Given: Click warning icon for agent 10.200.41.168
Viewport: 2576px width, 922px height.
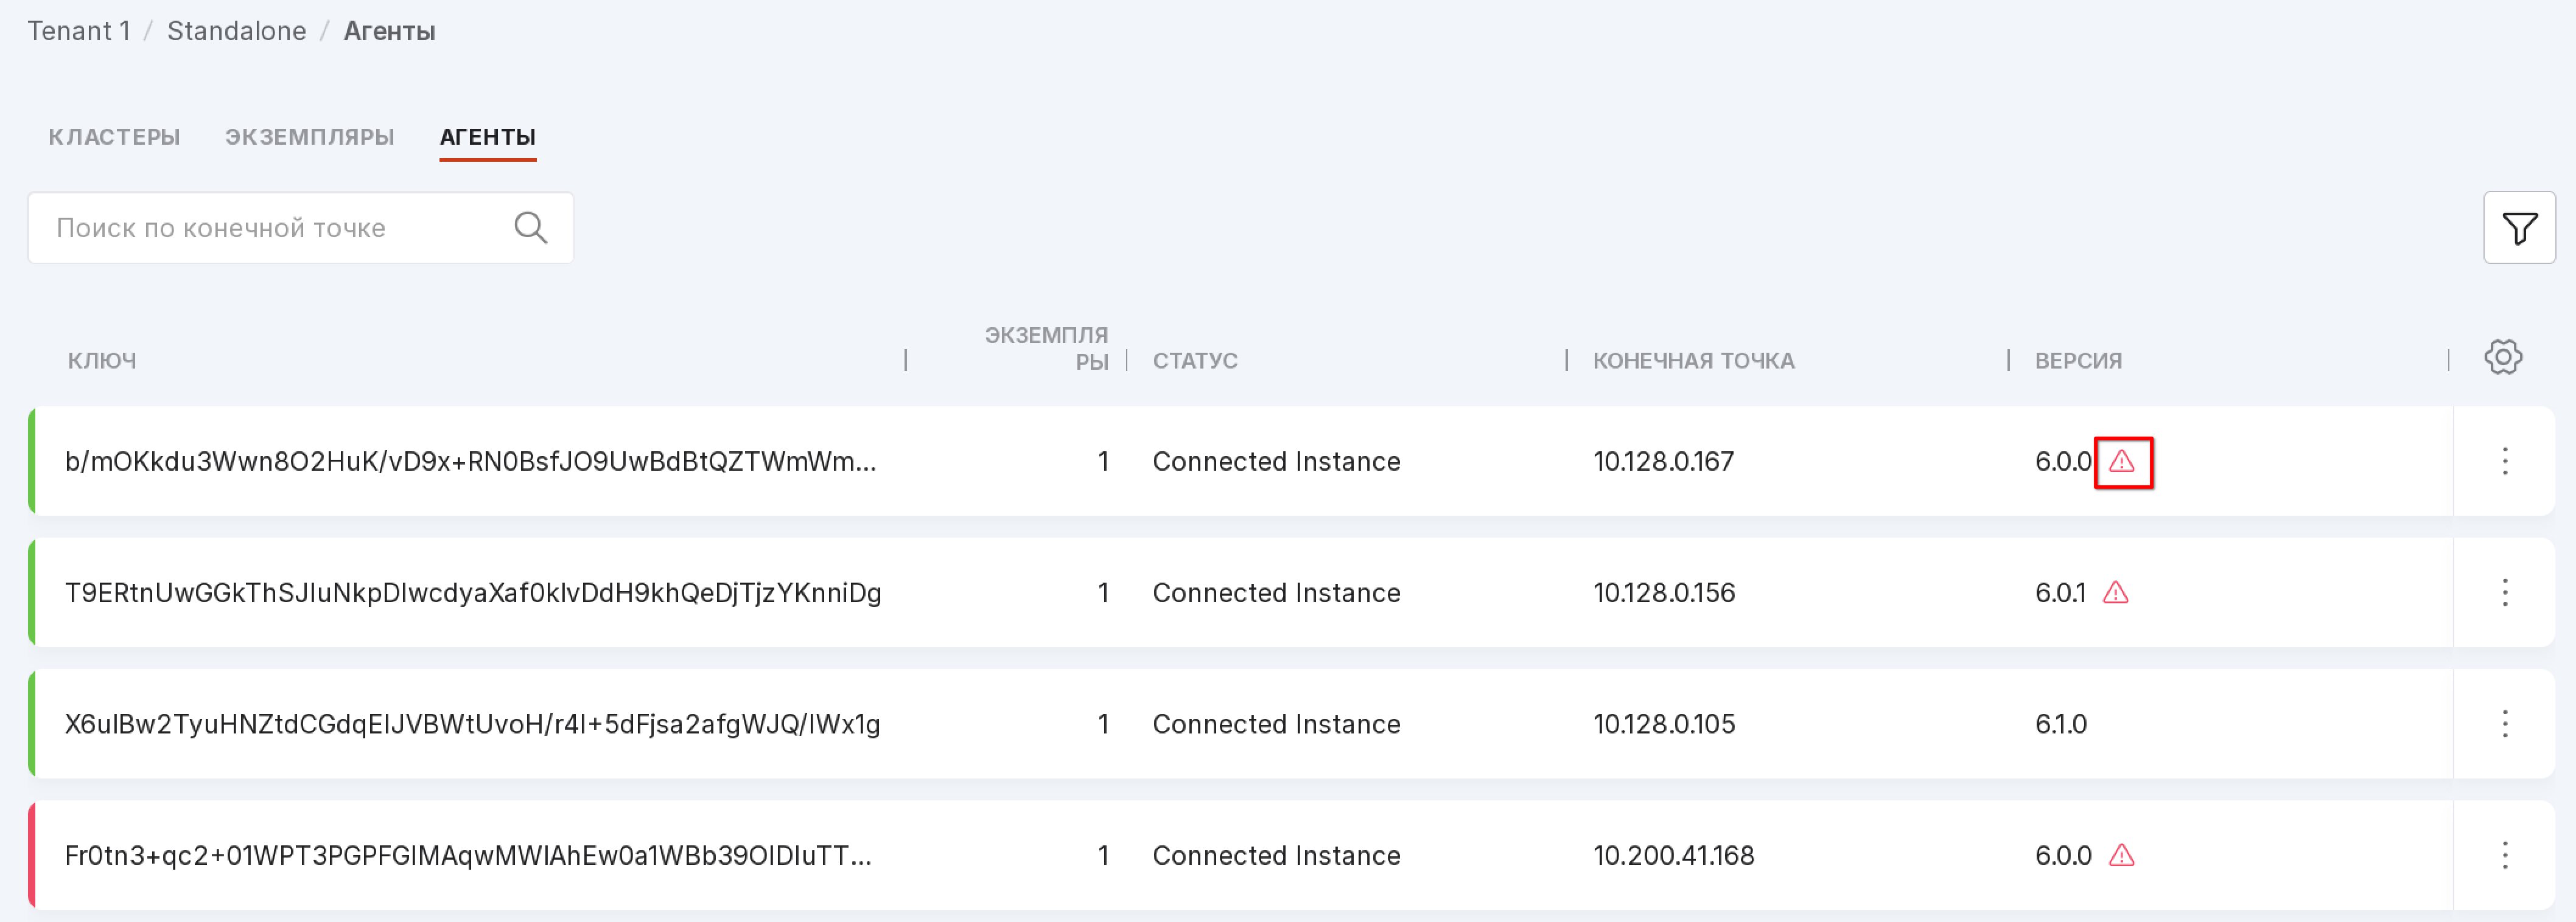Looking at the screenshot, I should [x=2121, y=856].
